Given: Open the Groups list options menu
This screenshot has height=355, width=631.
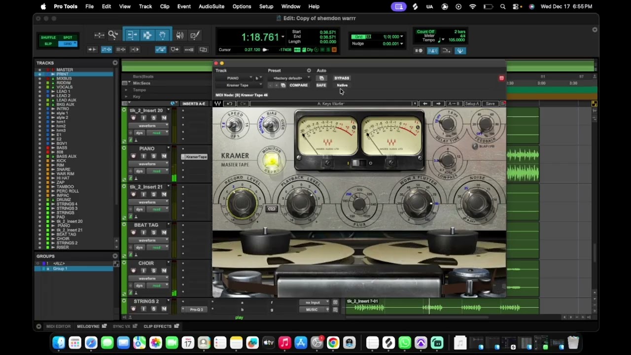Looking at the screenshot, I should coord(115,256).
